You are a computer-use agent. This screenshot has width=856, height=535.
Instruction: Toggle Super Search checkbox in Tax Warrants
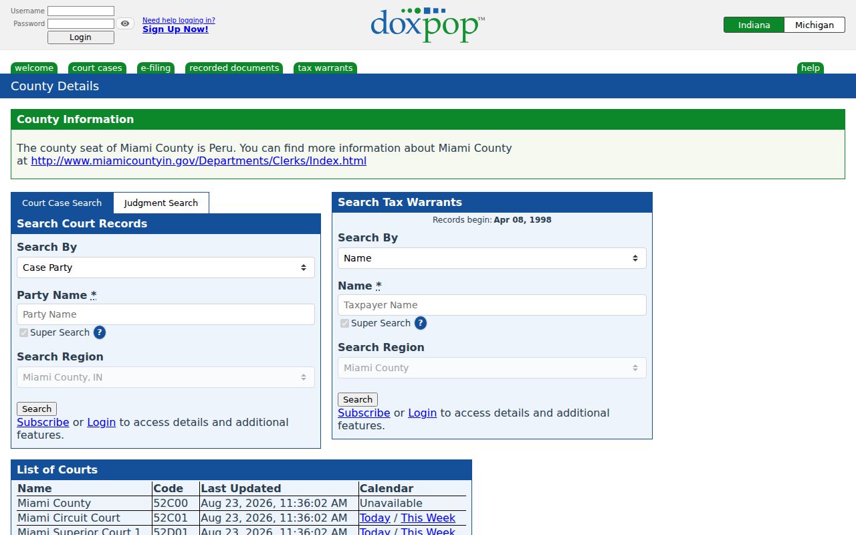coord(344,323)
